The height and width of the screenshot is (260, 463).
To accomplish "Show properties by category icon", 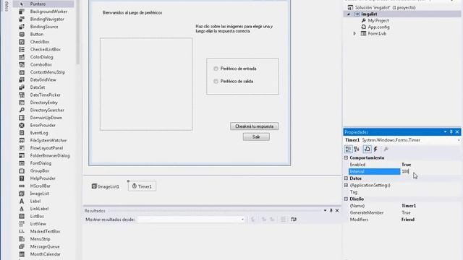I will (349, 149).
